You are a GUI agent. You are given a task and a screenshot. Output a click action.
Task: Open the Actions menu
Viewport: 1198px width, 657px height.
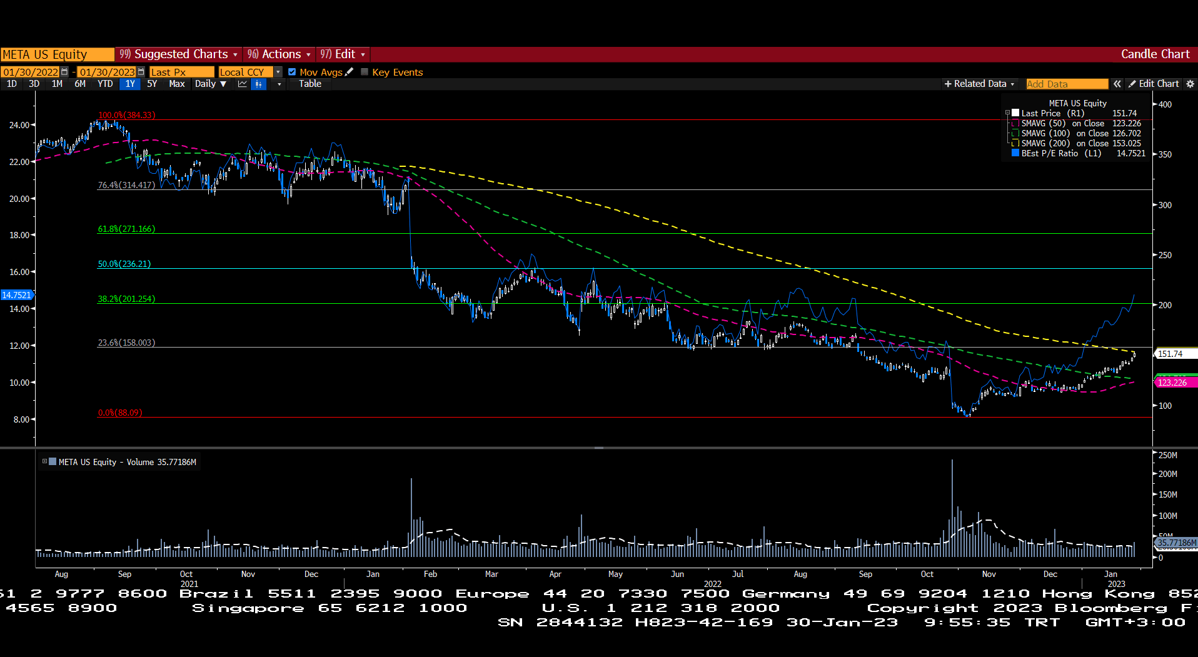pyautogui.click(x=279, y=54)
